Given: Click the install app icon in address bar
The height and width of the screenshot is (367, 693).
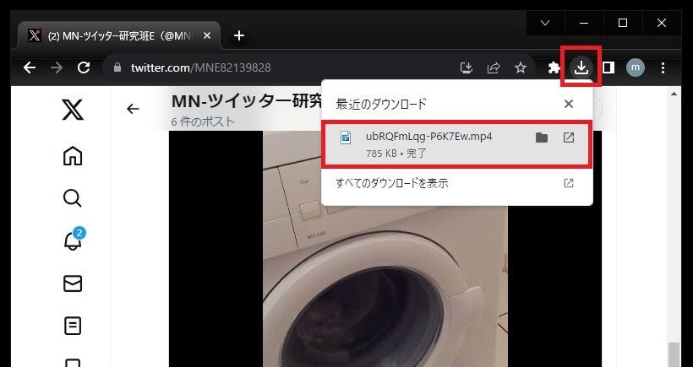Looking at the screenshot, I should click(467, 67).
